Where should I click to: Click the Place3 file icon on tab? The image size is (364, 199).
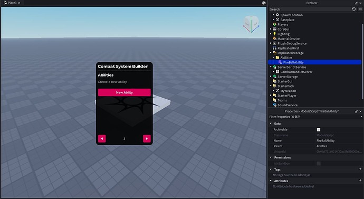5,3
